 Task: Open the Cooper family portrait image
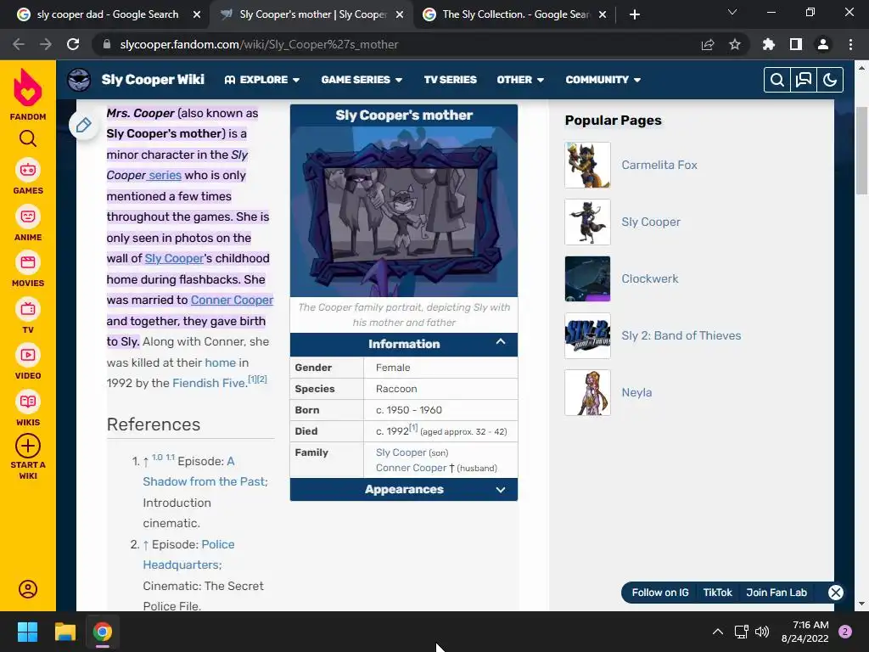[x=403, y=211]
